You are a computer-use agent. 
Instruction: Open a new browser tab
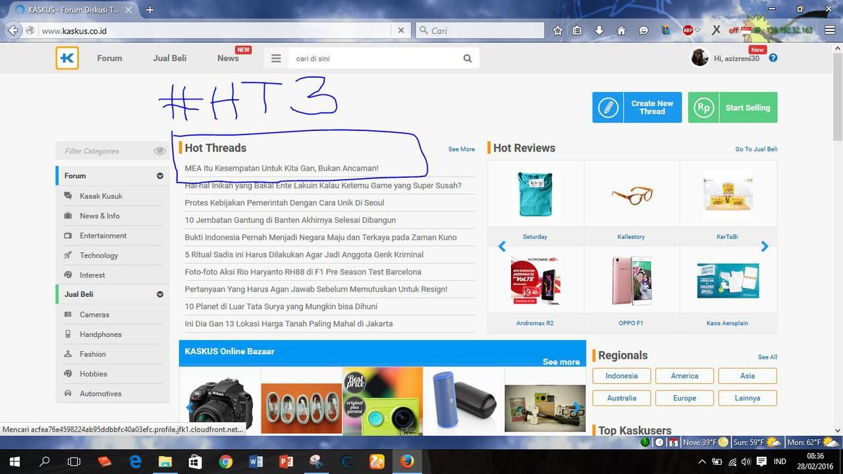(x=150, y=10)
